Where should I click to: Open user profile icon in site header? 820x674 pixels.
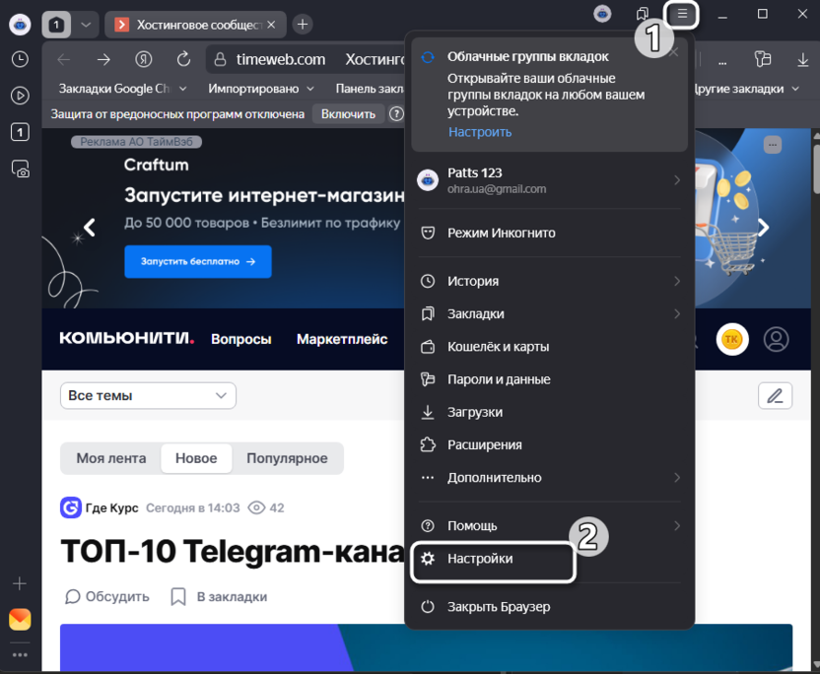point(776,339)
